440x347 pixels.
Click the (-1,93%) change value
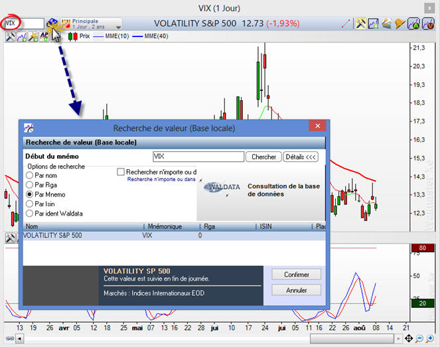pos(283,24)
